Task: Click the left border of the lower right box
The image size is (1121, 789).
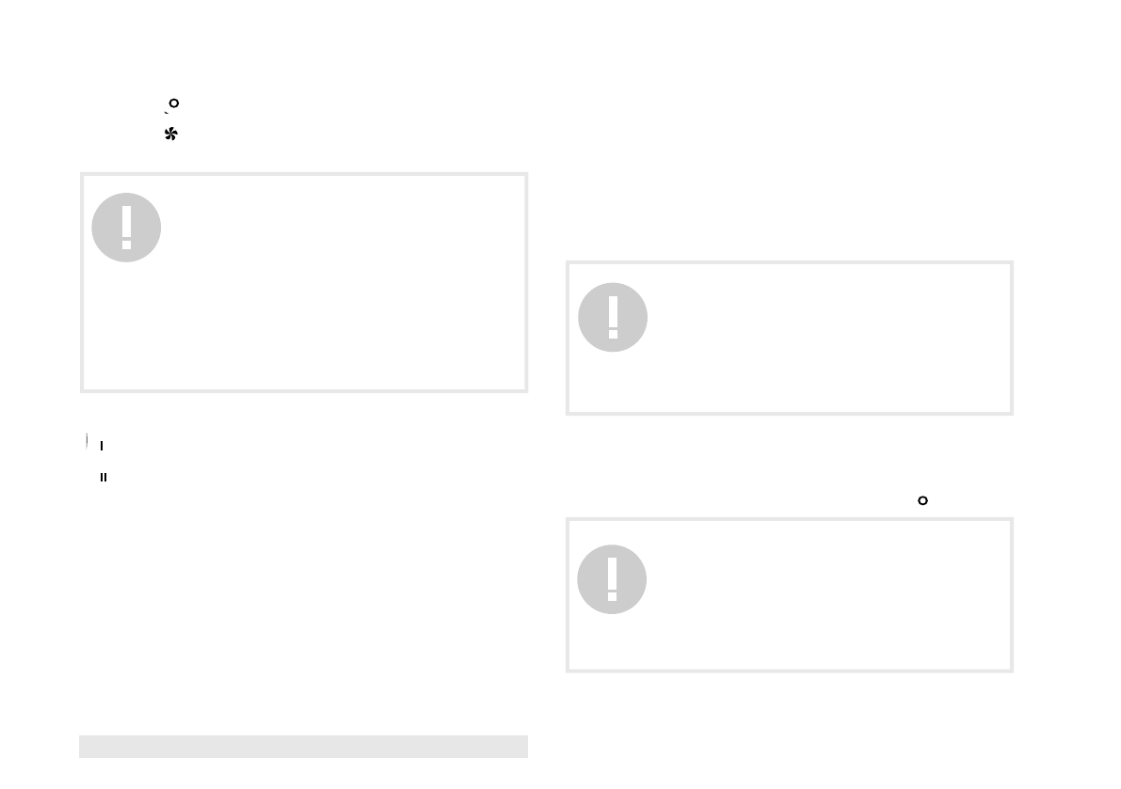Action: click(x=567, y=594)
